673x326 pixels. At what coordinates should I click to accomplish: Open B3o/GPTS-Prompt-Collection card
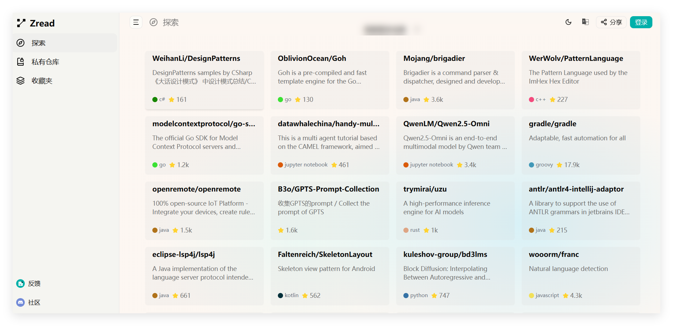coord(330,211)
